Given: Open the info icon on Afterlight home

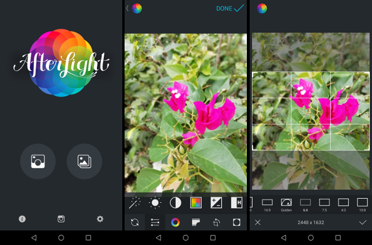Looking at the screenshot, I should click(22, 219).
